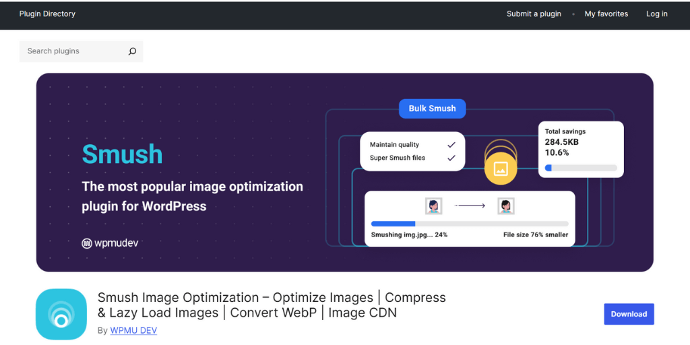
Task: Open the Plugin Directory link
Action: click(x=47, y=14)
